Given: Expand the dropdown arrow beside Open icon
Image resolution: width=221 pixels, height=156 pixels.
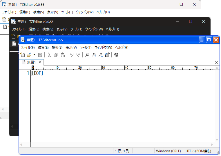Looking at the screenshot, I should [34, 55].
